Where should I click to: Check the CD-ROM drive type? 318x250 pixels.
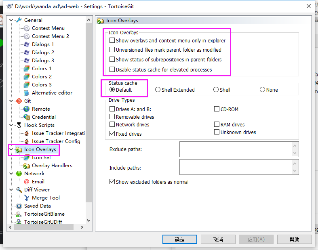pos(217,109)
